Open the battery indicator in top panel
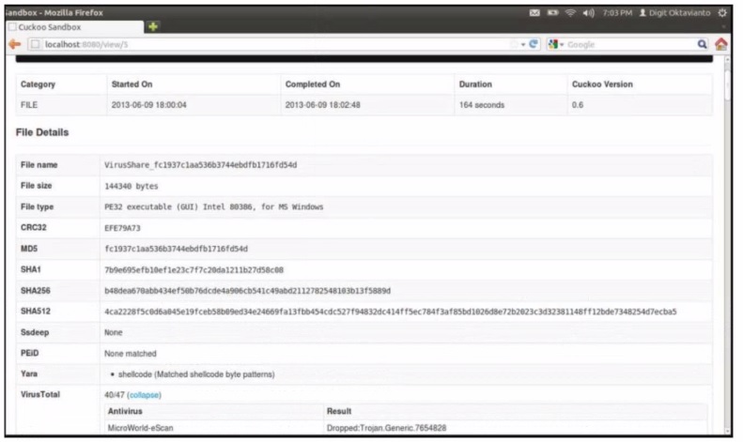This screenshot has height=442, width=743. tap(553, 13)
